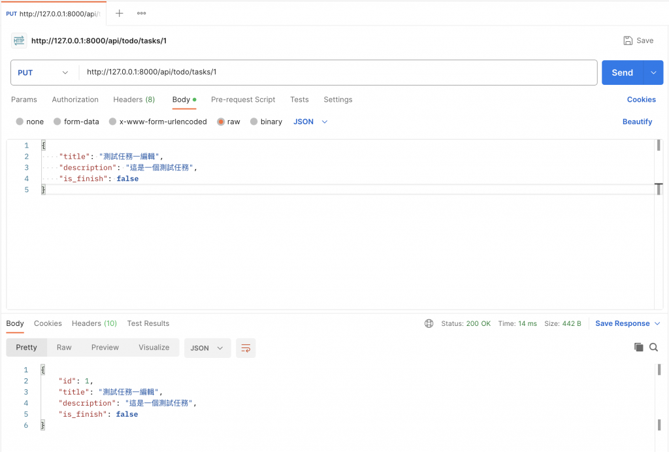Click the Size: 442 B text
The height and width of the screenshot is (452, 669).
point(563,323)
